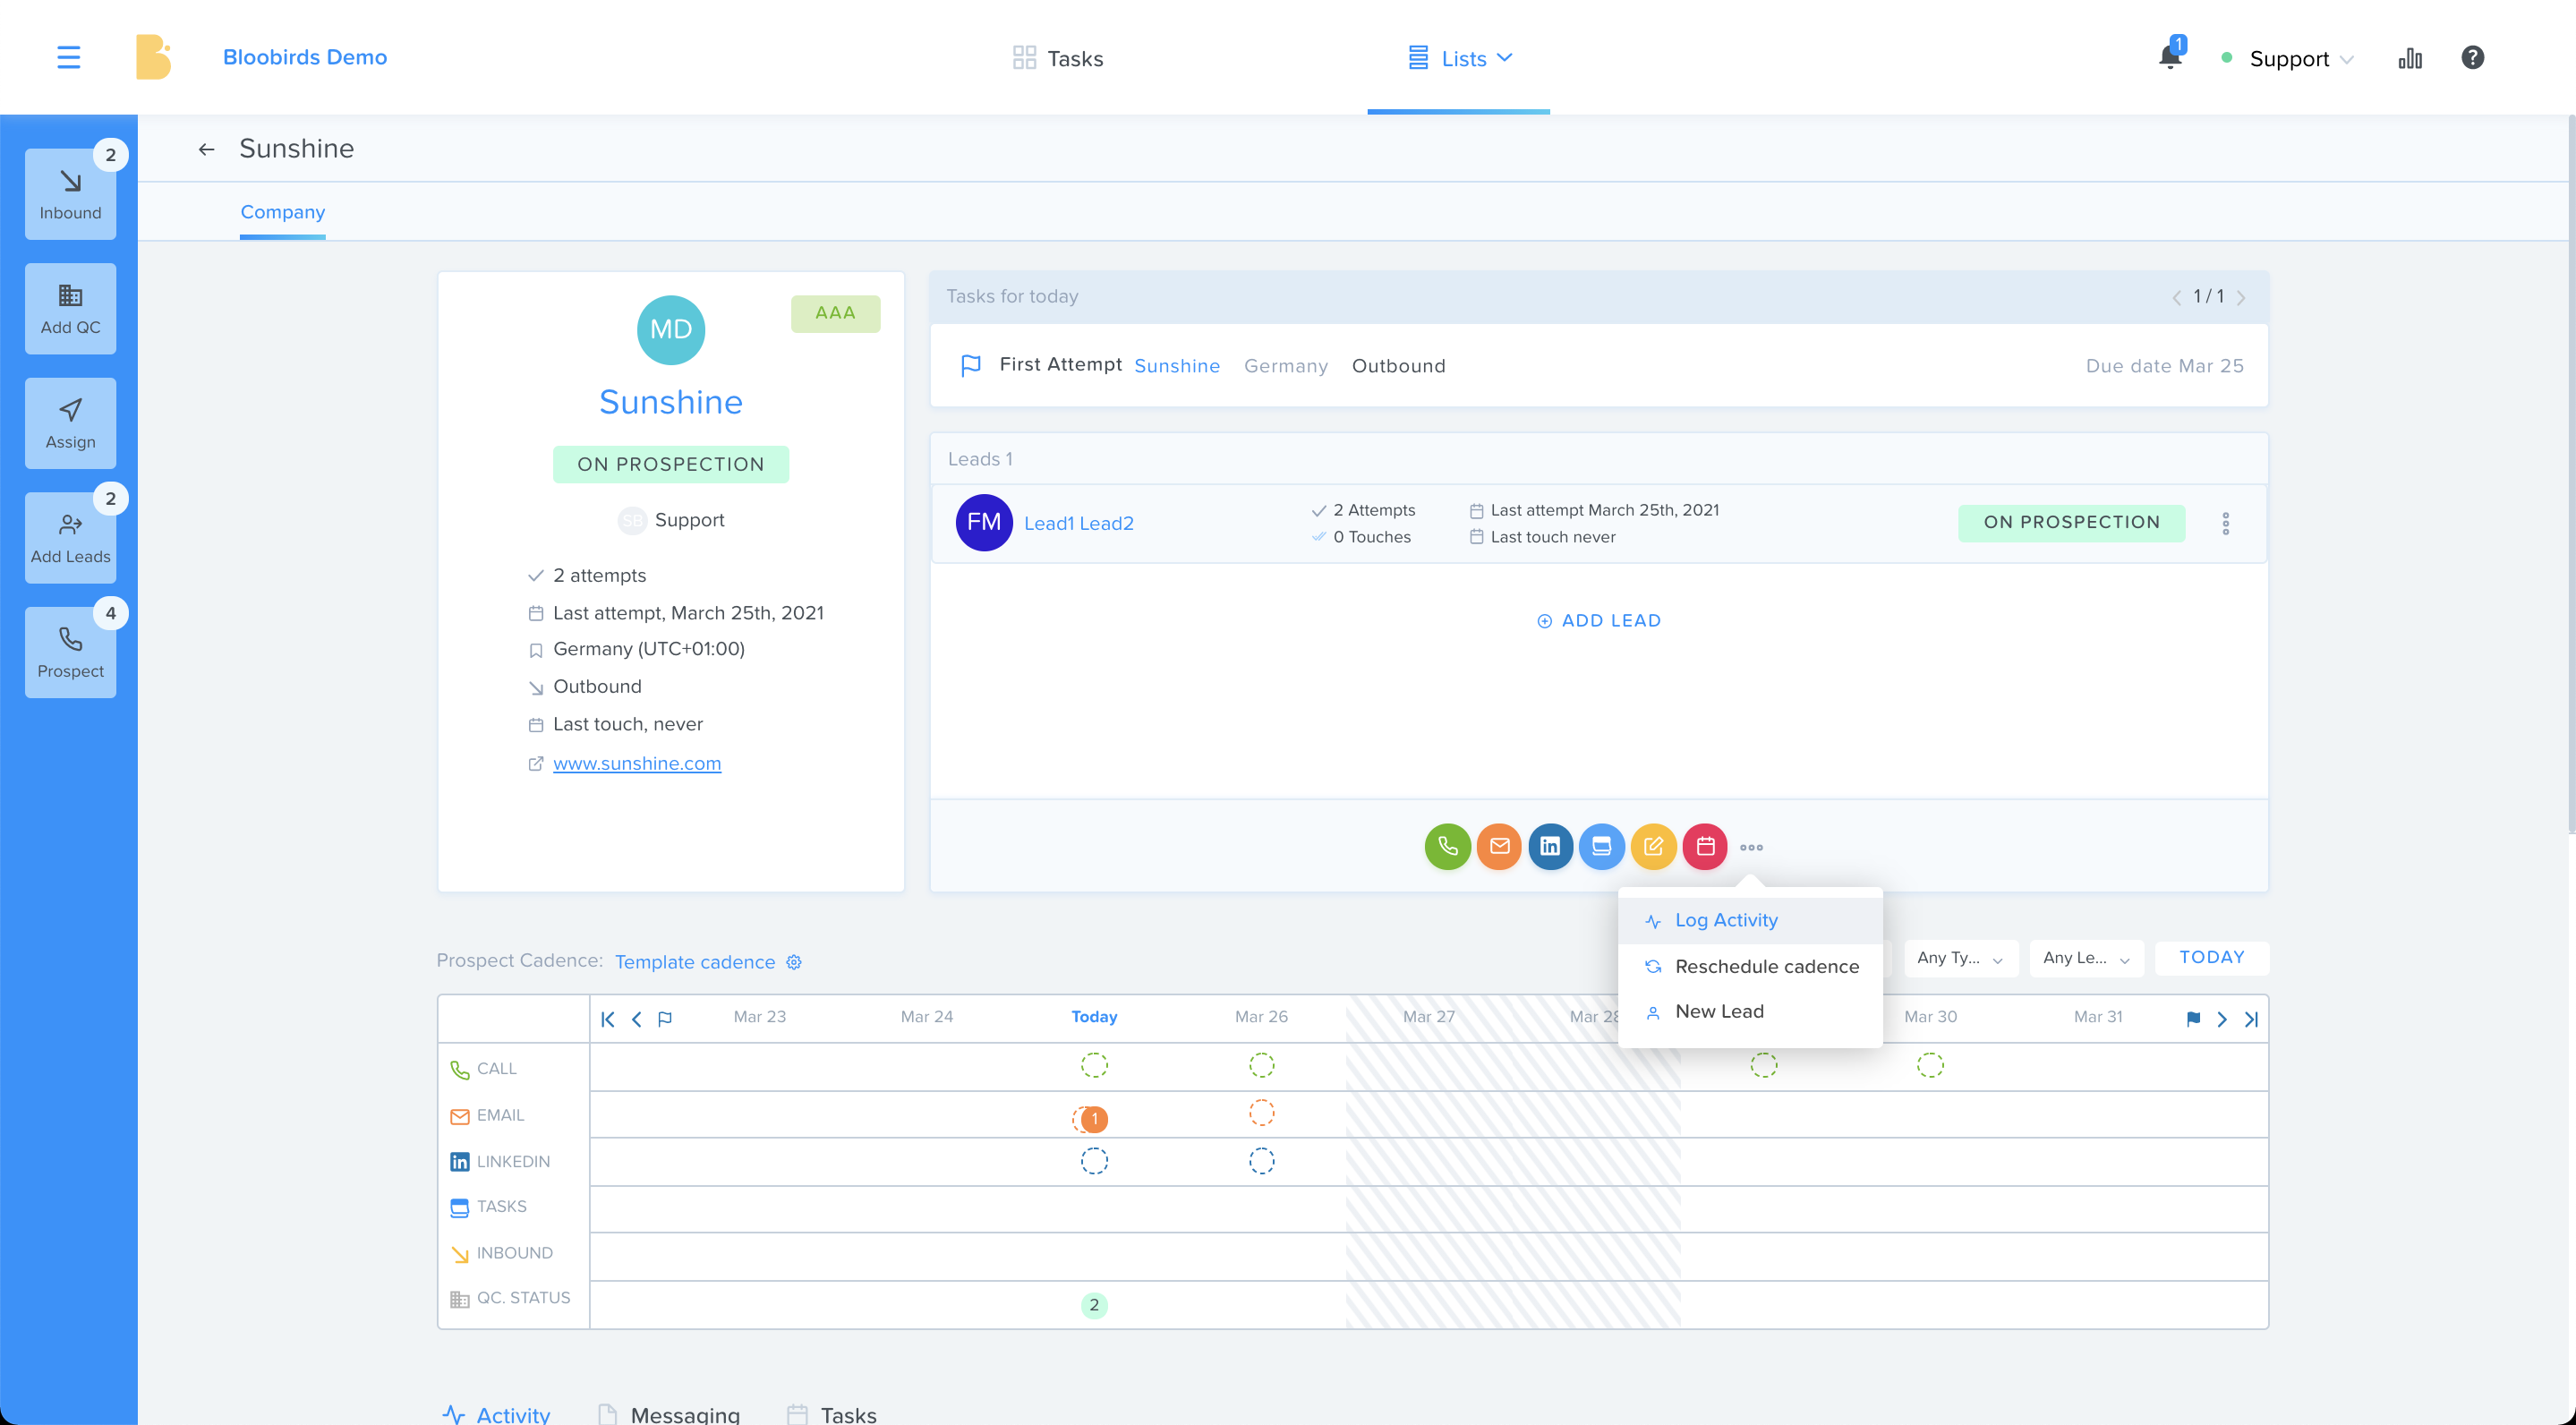Click the TODAY button

(x=2212, y=957)
